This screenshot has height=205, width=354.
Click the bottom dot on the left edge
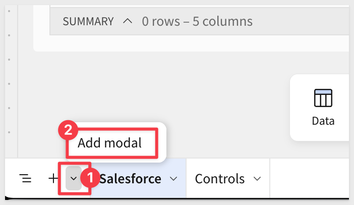click(x=10, y=132)
